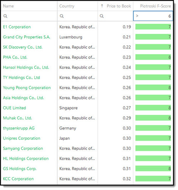Click the 0.22 Price to Book value
The width and height of the screenshot is (178, 190).
(x=127, y=47)
